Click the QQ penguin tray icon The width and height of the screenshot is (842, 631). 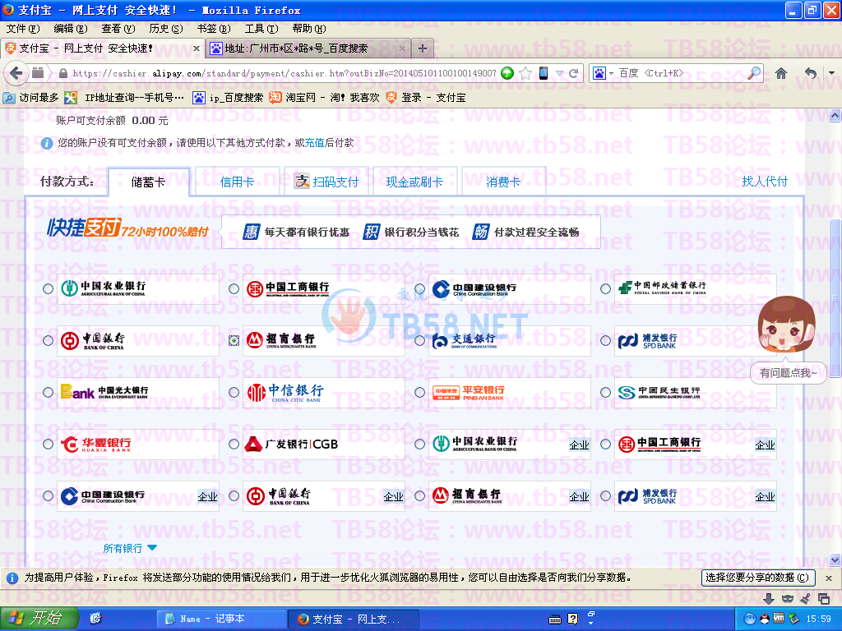point(764,619)
